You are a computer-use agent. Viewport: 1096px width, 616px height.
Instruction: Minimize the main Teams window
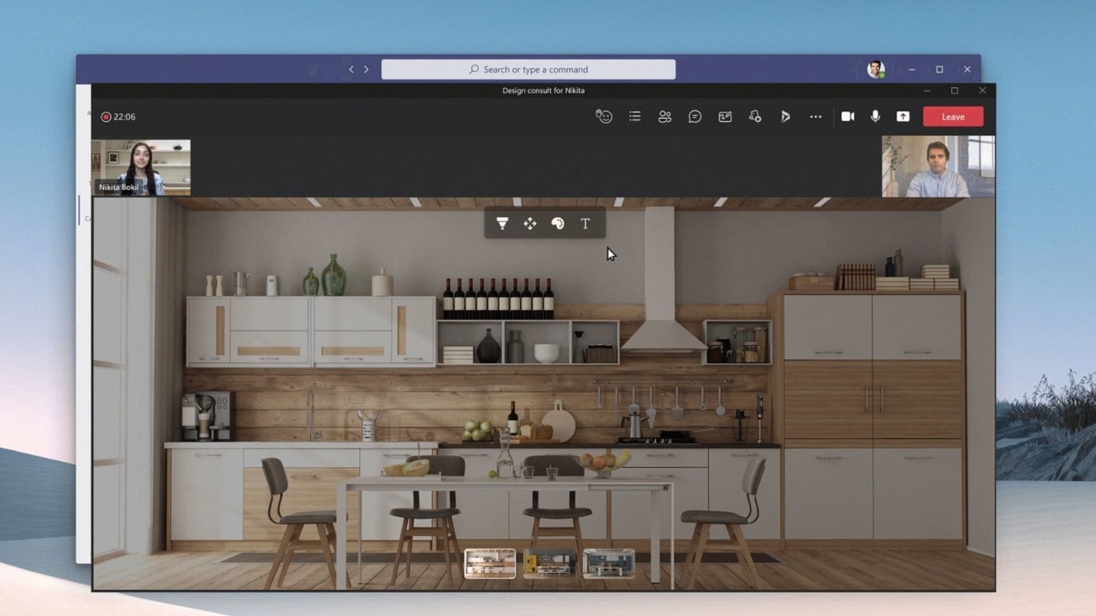point(912,69)
